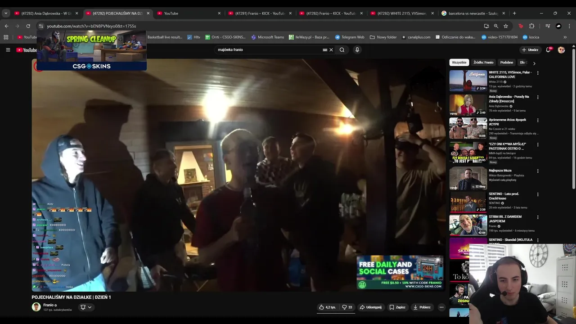Bookmark this page with the star

506,26
